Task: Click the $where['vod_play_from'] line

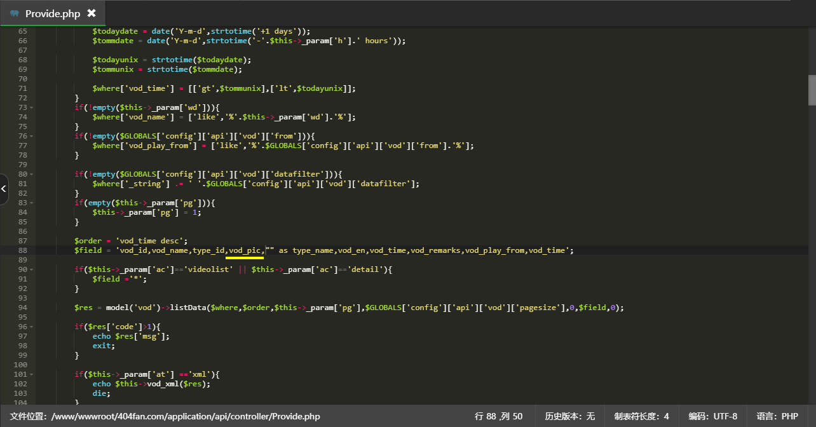Action: (283, 146)
